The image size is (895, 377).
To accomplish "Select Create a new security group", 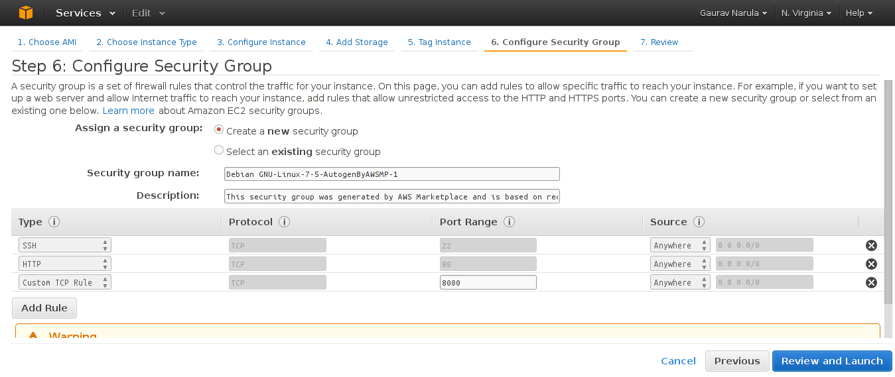I will (x=219, y=130).
